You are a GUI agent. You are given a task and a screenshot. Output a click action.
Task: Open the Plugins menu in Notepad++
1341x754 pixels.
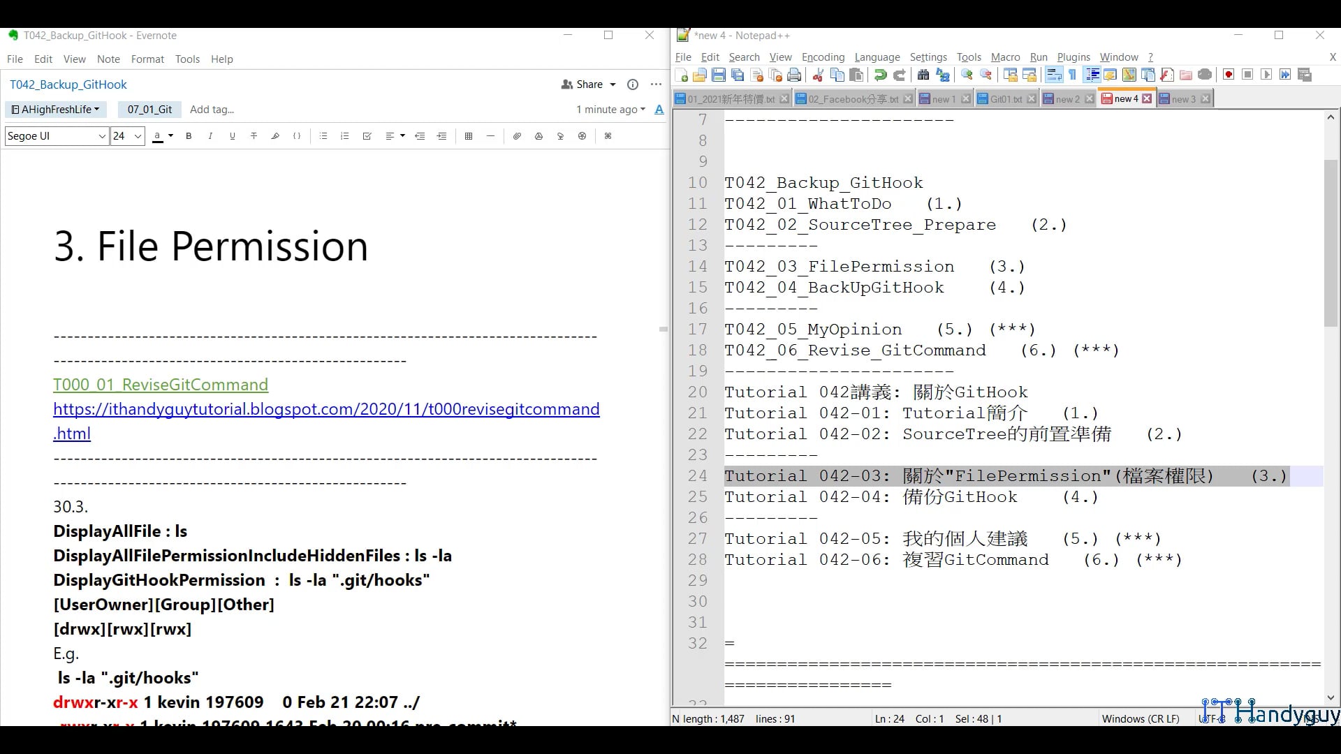[1073, 57]
